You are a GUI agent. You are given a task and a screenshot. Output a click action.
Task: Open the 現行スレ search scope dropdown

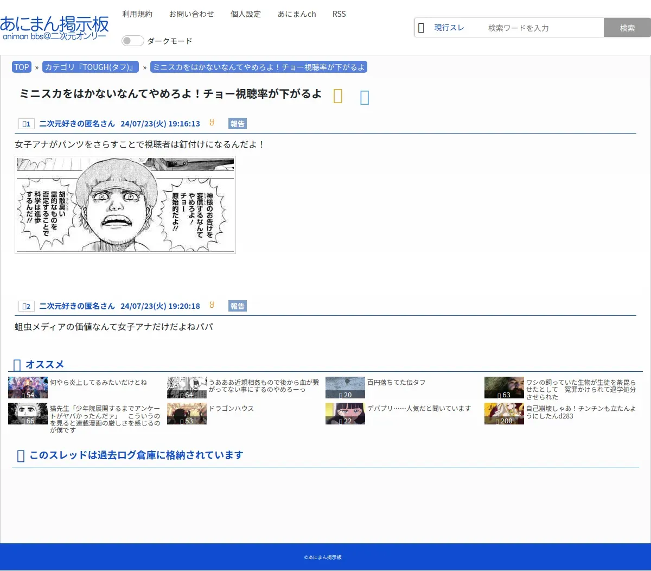[x=449, y=28]
